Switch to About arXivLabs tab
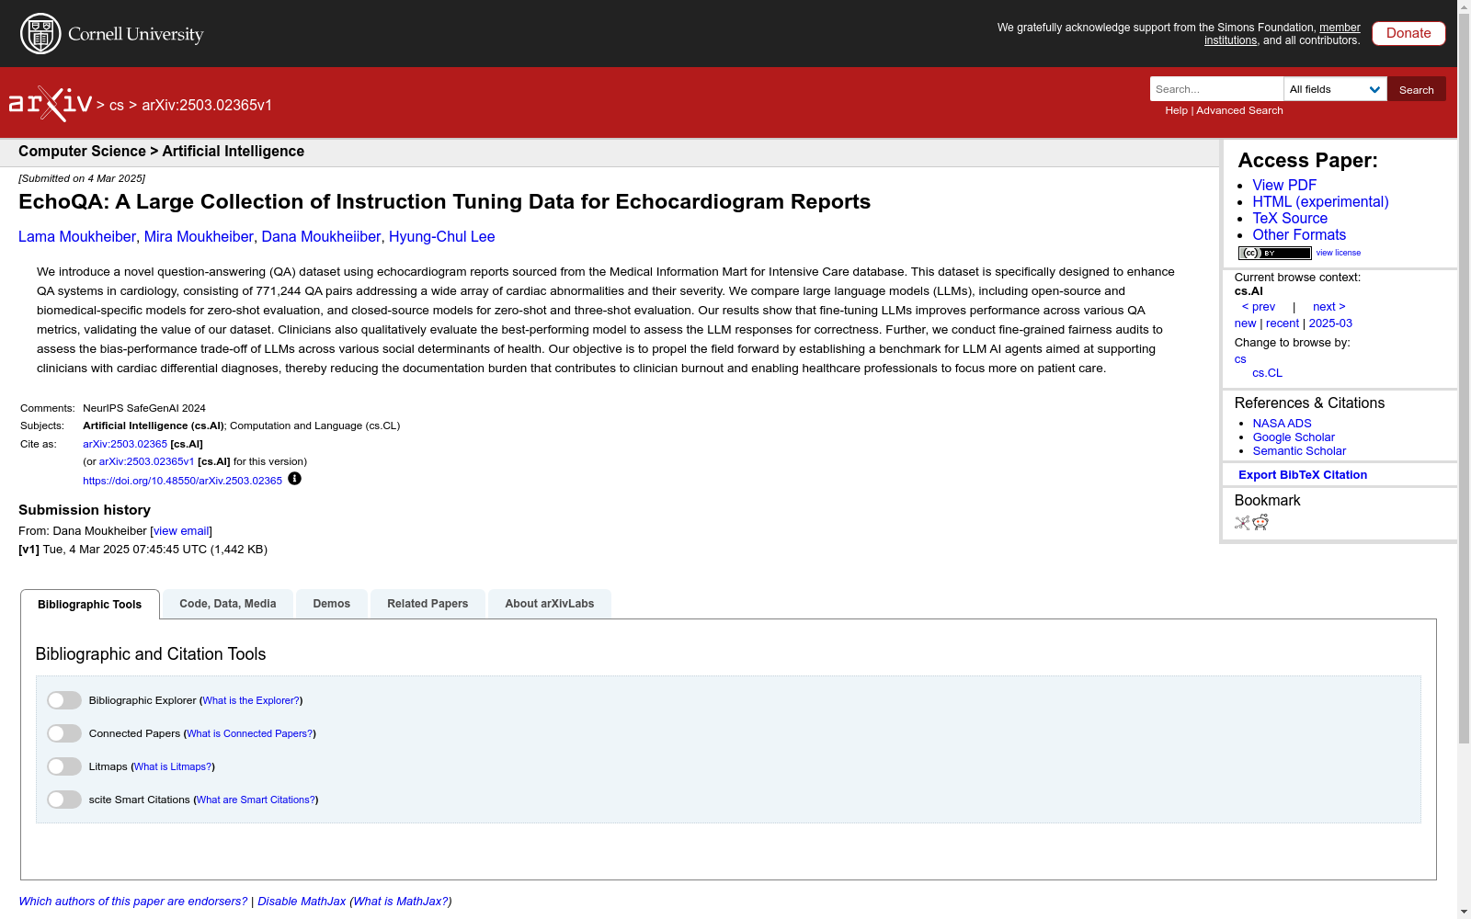This screenshot has height=919, width=1471. (x=550, y=604)
